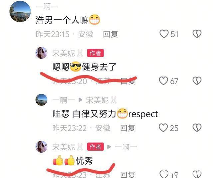Reply to the comment posted 昨天23:15
The width and height of the screenshot is (213, 178).
pos(110,34)
